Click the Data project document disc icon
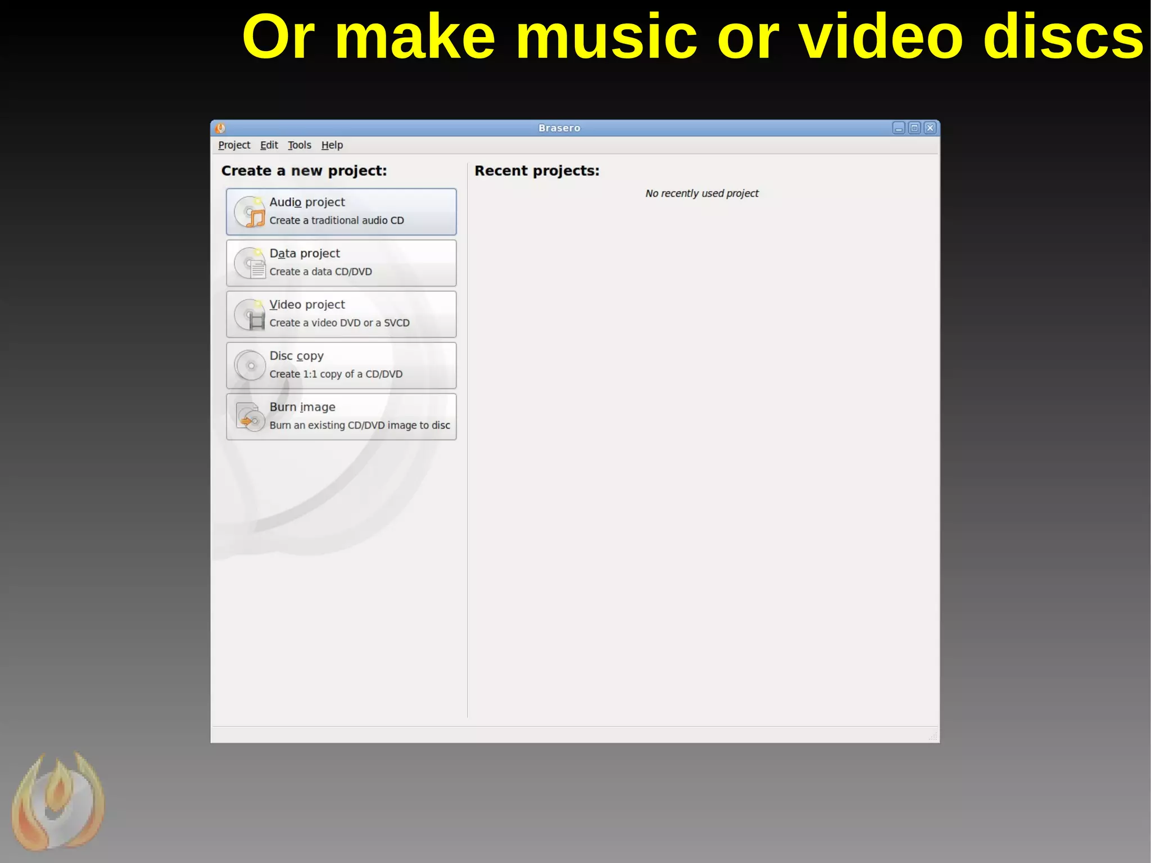 tap(250, 263)
